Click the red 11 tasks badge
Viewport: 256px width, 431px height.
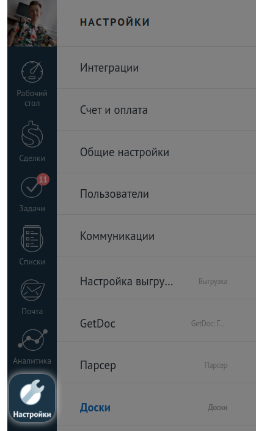coord(43,179)
